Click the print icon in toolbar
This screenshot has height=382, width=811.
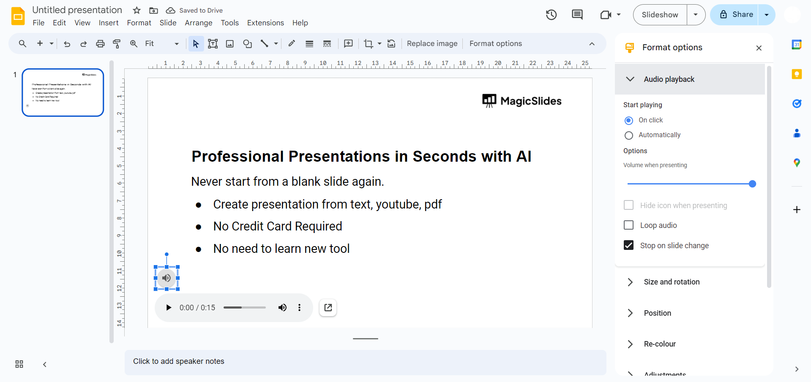100,43
